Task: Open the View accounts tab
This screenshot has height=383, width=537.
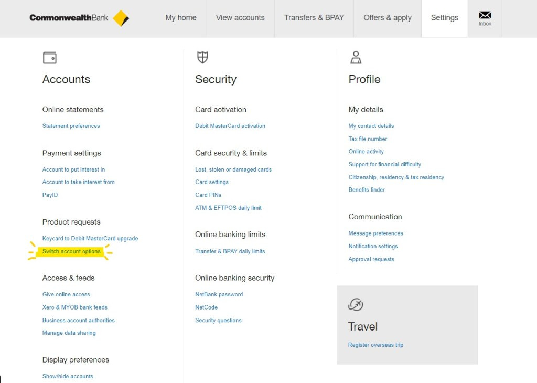Action: 240,18
